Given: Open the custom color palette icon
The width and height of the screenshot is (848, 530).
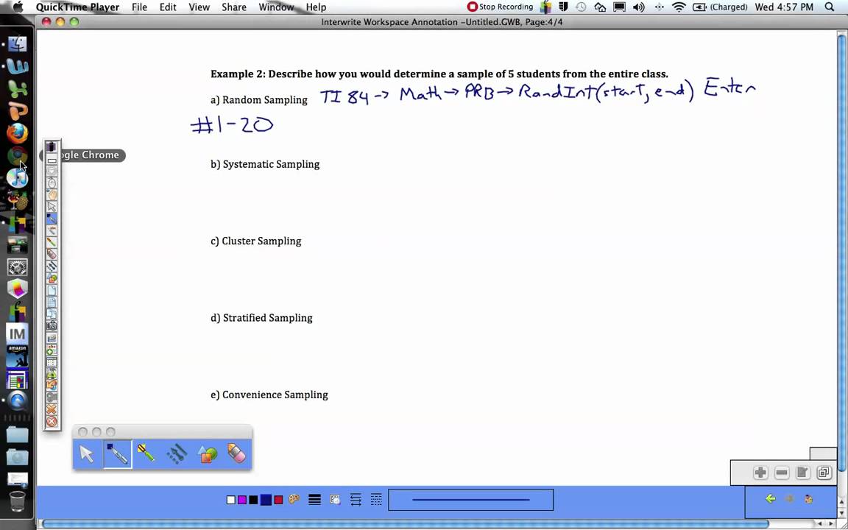Looking at the screenshot, I should tap(294, 500).
